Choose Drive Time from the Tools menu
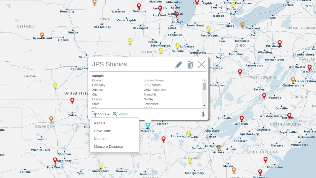This screenshot has width=316, height=178. (102, 131)
